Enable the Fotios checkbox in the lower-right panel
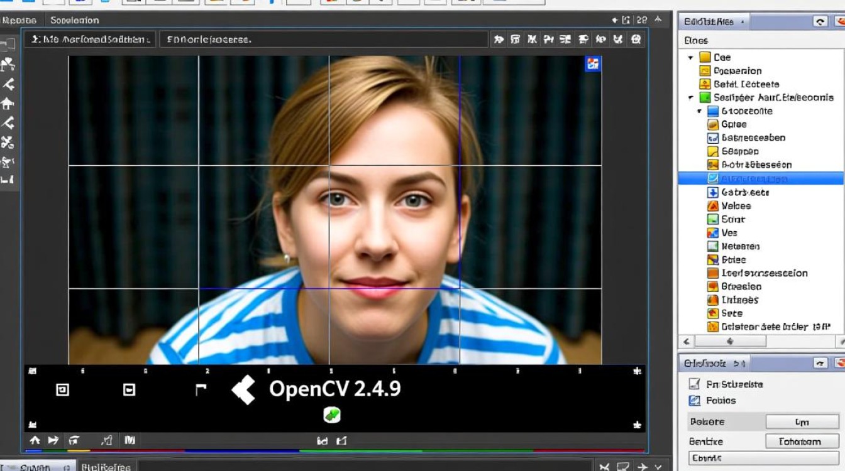This screenshot has width=845, height=471. tap(695, 400)
